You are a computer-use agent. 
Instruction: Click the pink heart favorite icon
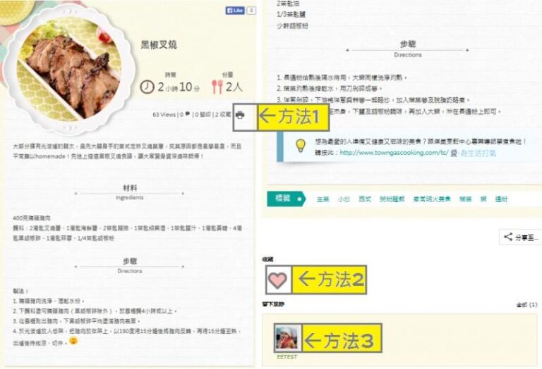(278, 280)
